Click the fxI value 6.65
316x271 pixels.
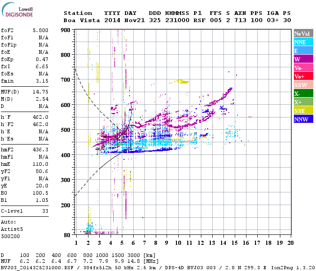pyautogui.click(x=42, y=66)
